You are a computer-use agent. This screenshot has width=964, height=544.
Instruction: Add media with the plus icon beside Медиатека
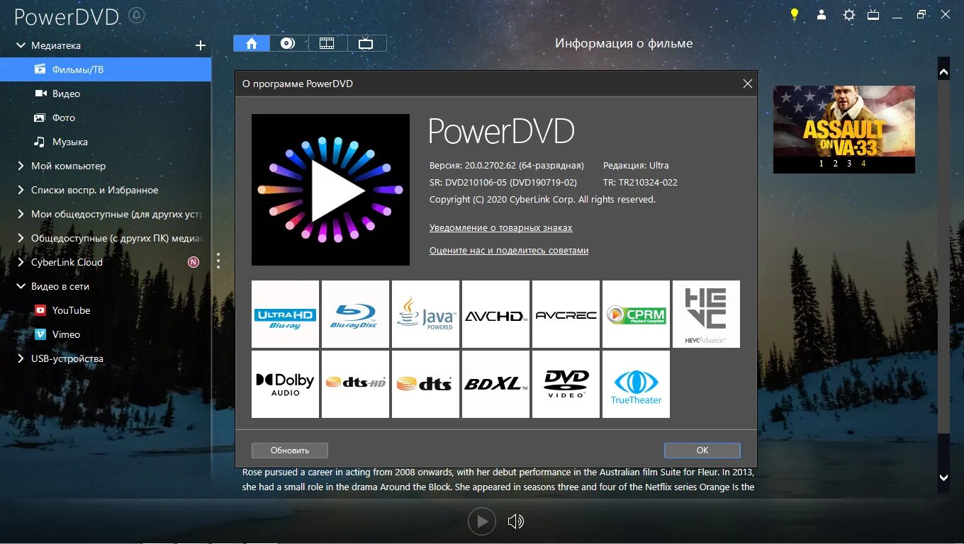click(x=201, y=45)
